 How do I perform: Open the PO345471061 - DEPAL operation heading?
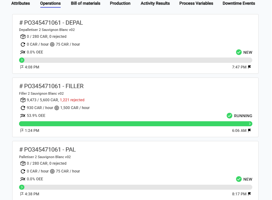tap(51, 23)
